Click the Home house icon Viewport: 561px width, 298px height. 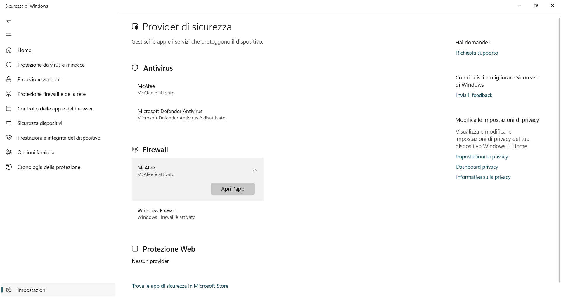[x=9, y=50]
